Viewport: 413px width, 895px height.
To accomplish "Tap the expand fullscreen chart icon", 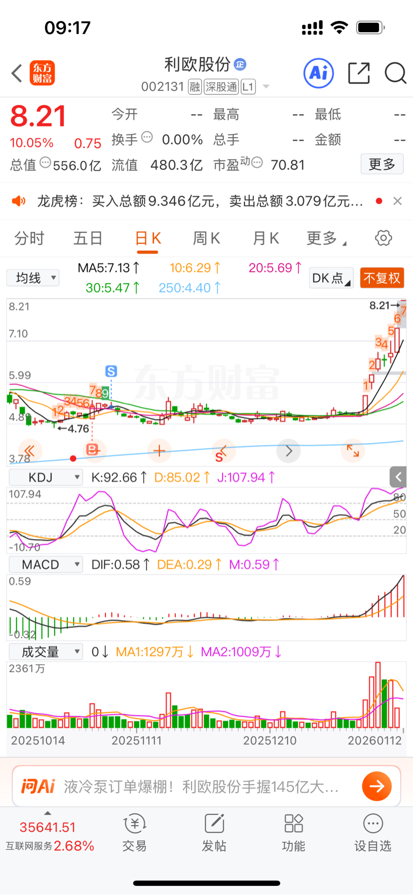I will pyautogui.click(x=353, y=450).
